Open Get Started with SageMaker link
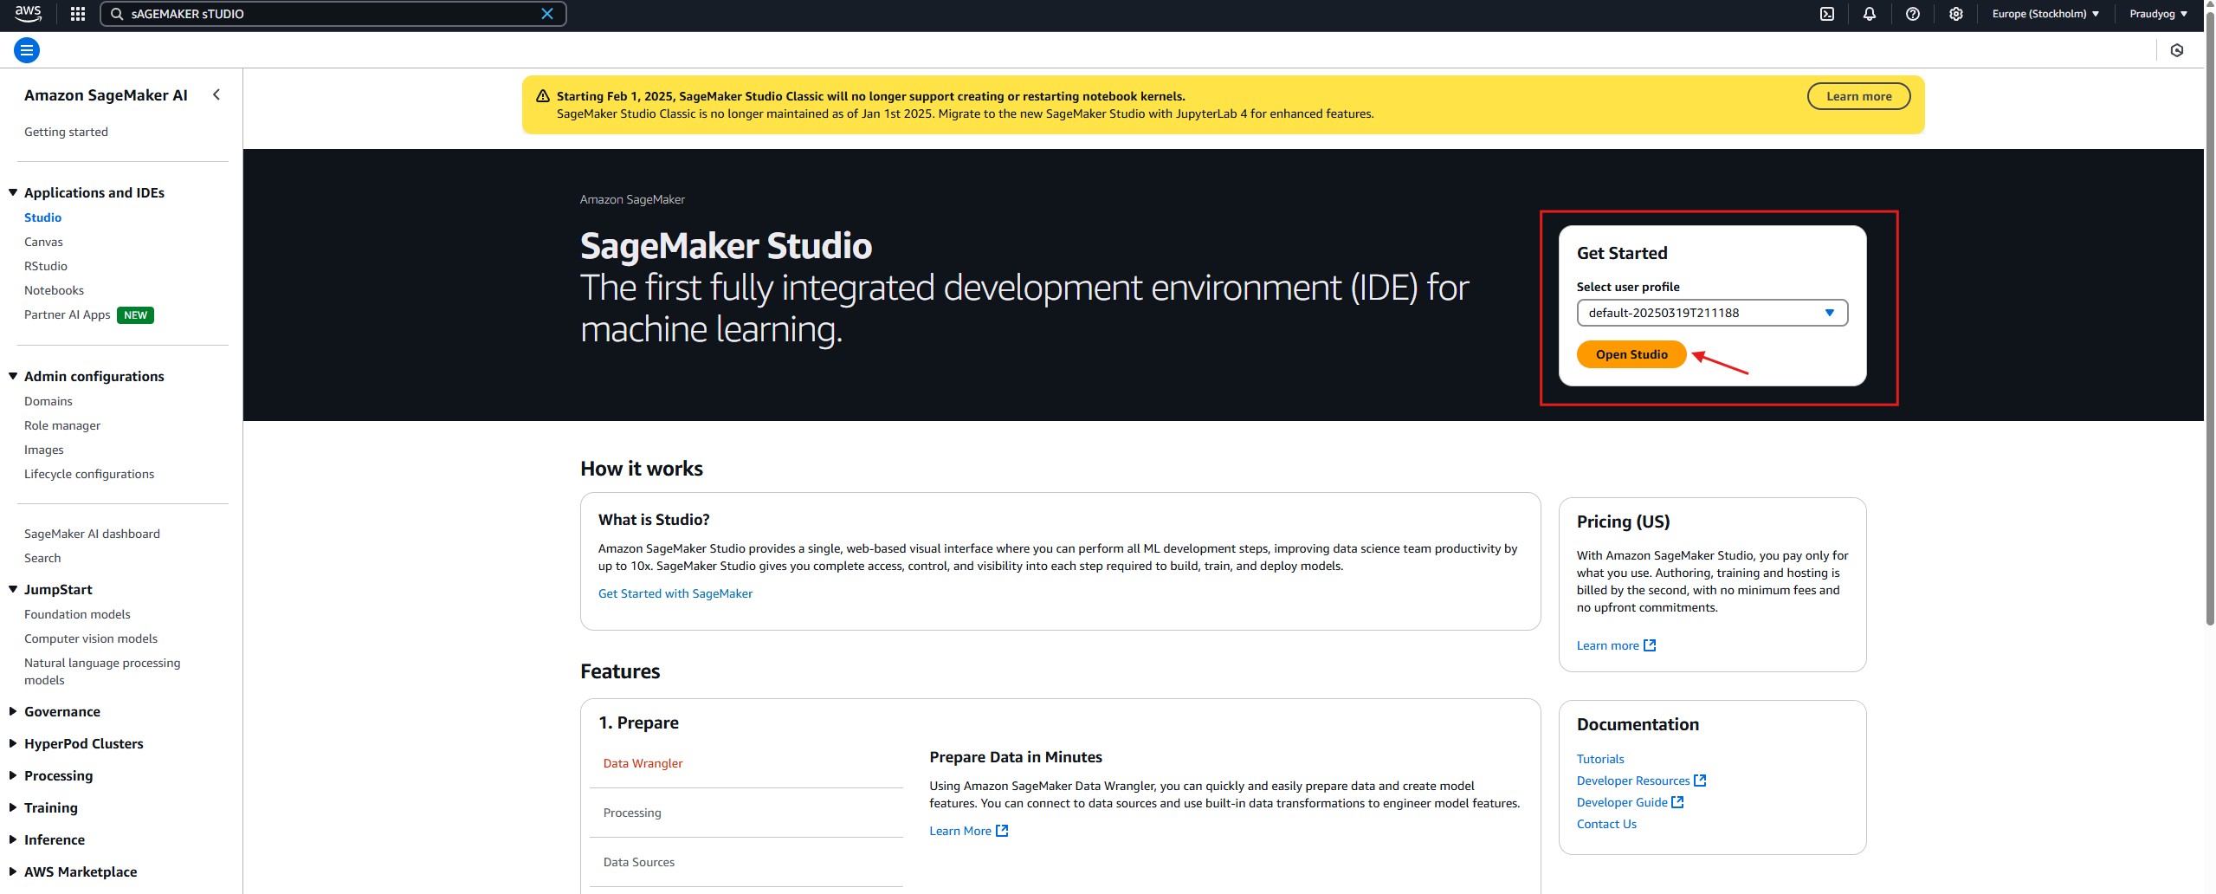The image size is (2216, 894). 675,593
